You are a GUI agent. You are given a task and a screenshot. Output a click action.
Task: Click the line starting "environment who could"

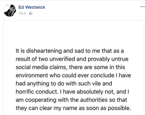73,75
